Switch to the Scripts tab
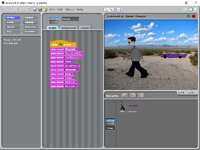Viewport: 200px width, 150px height. (52, 28)
